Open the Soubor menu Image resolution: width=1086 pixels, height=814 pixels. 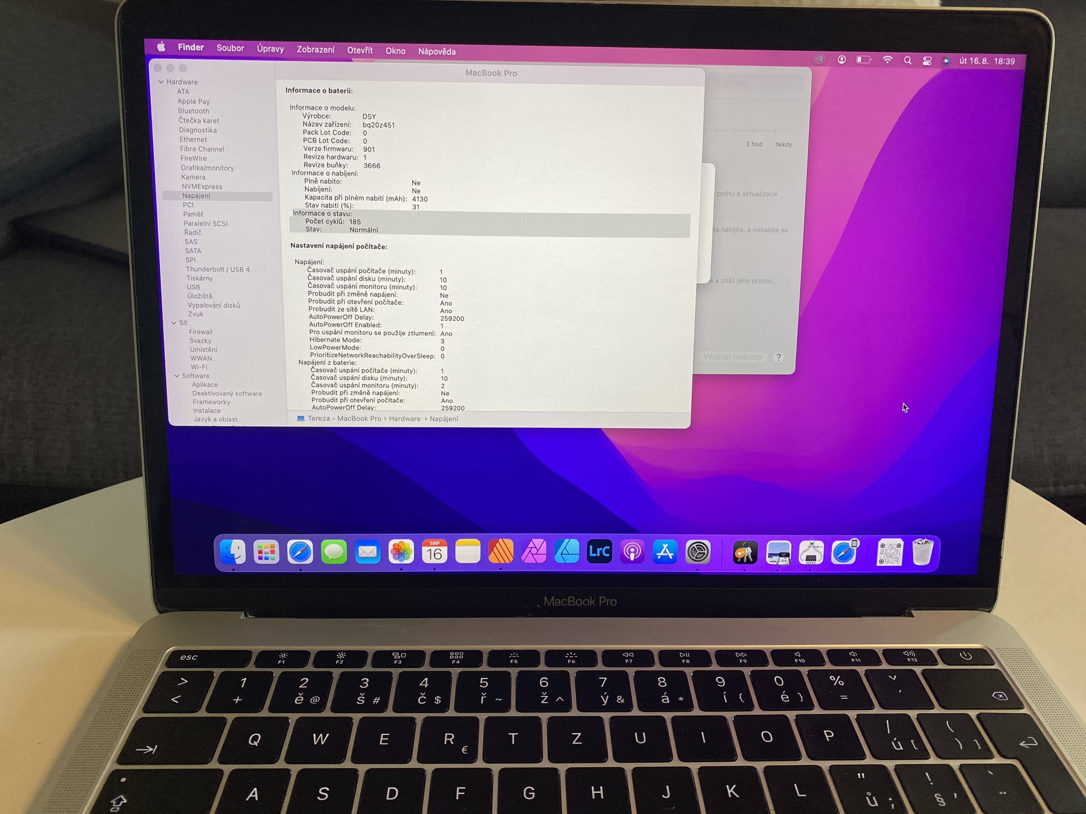point(230,48)
